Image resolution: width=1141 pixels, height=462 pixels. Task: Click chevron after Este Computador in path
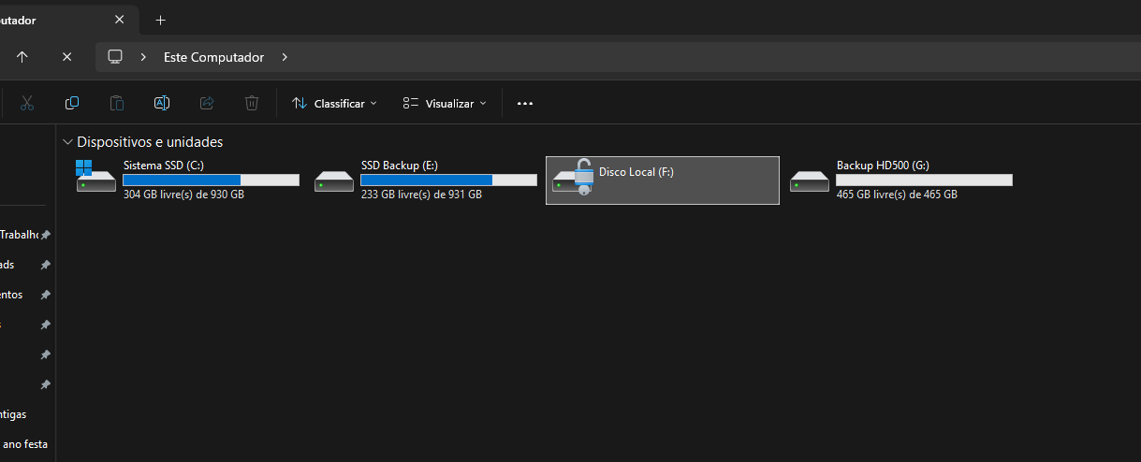(285, 57)
